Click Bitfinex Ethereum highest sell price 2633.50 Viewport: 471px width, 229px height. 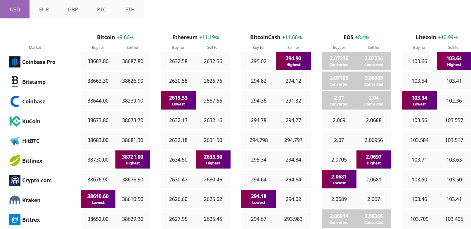213,159
